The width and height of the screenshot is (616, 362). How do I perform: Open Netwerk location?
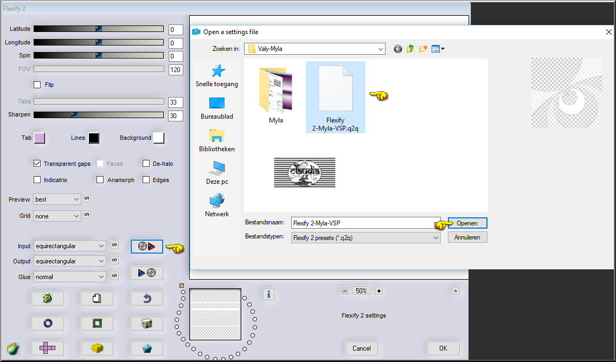(217, 205)
